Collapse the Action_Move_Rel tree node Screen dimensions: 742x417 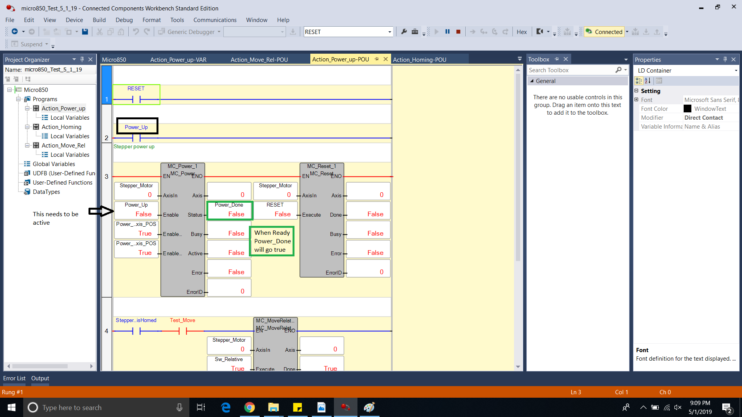(x=27, y=145)
